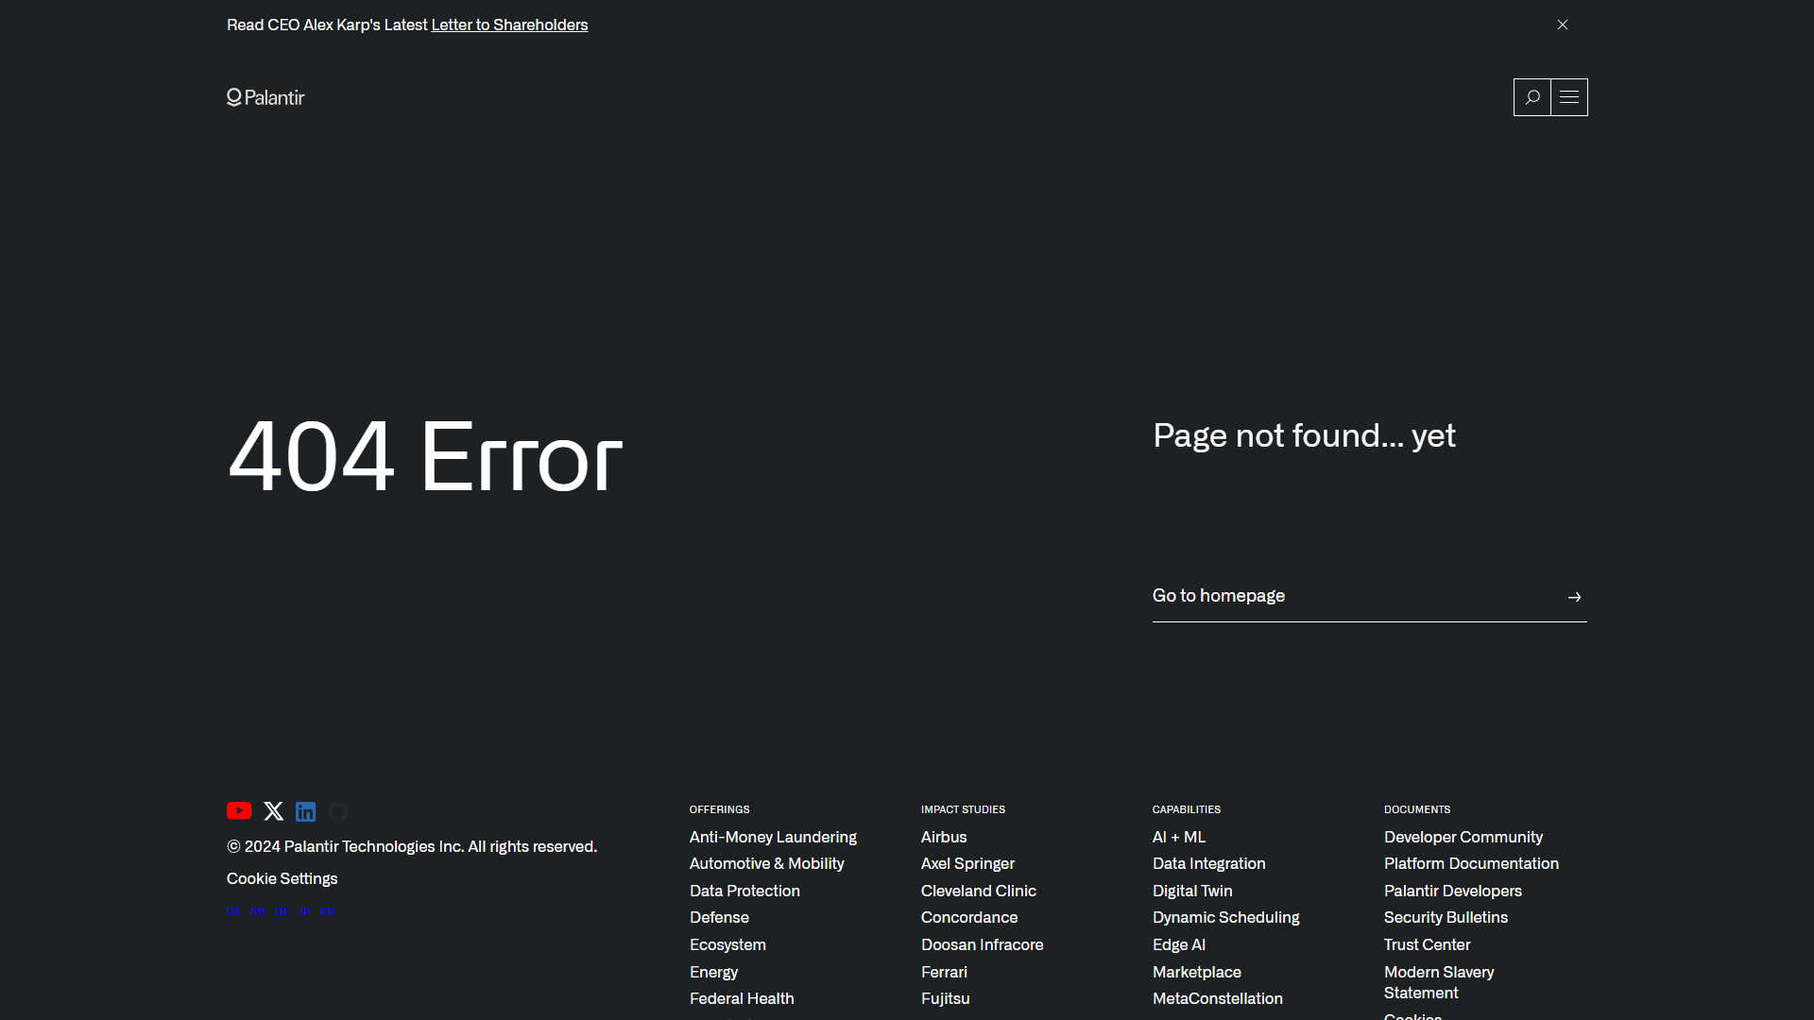Read the Letter to Shareholders
Screen dimensions: 1814x1020
[x=509, y=25]
